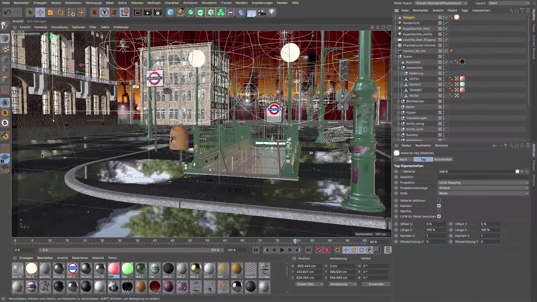Toggle Physikalischer Himmel enable mark
537x302 pixels.
click(x=446, y=45)
